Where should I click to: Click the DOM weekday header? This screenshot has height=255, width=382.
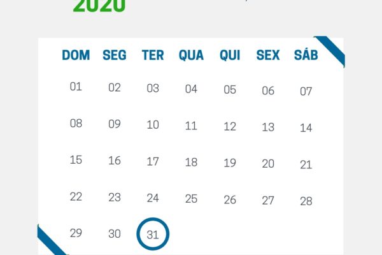pos(76,55)
